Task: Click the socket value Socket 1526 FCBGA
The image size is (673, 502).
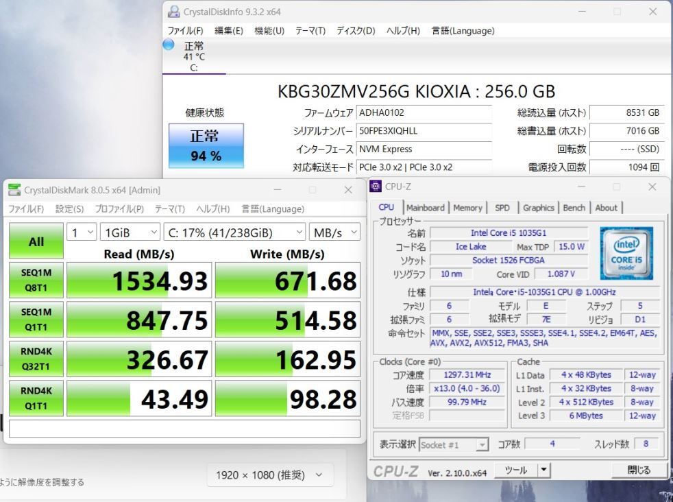Action: tap(509, 260)
